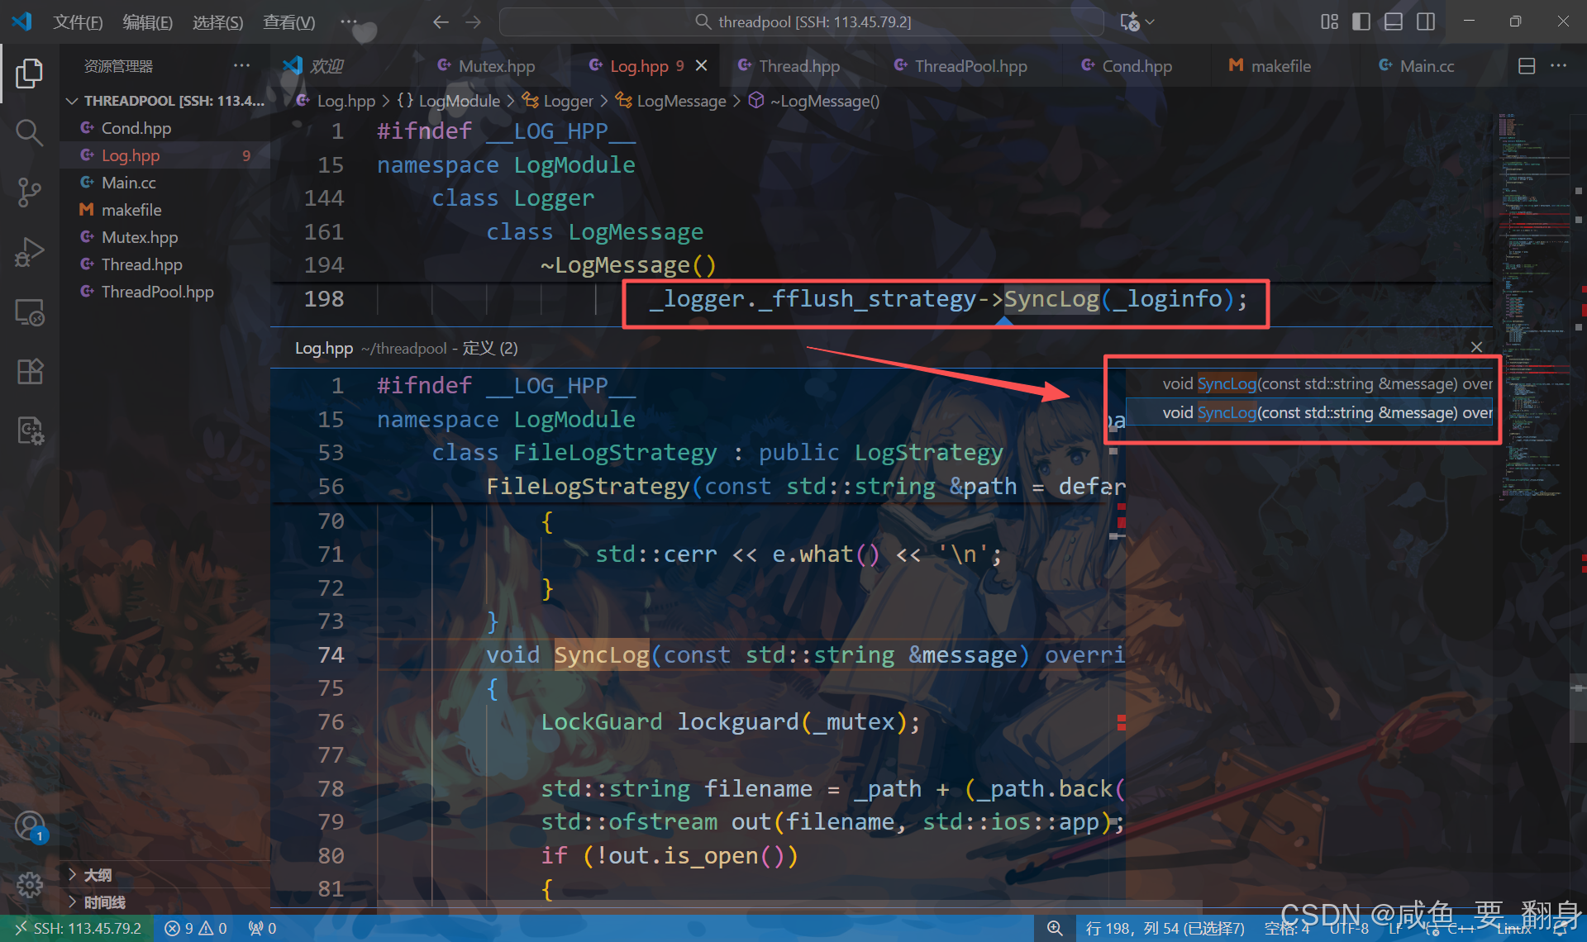Open Source Control view
1587x942 pixels.
29,192
